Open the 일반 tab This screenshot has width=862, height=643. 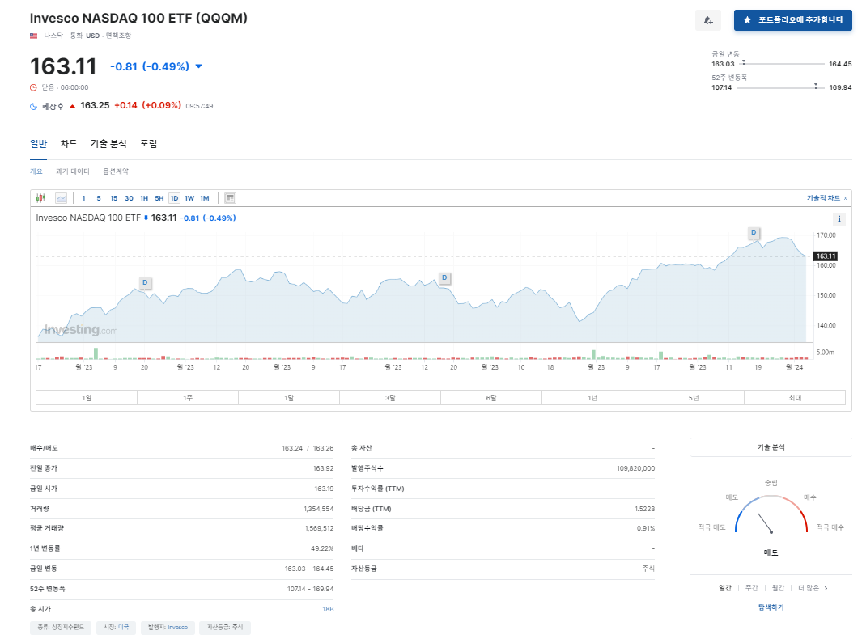(x=39, y=144)
